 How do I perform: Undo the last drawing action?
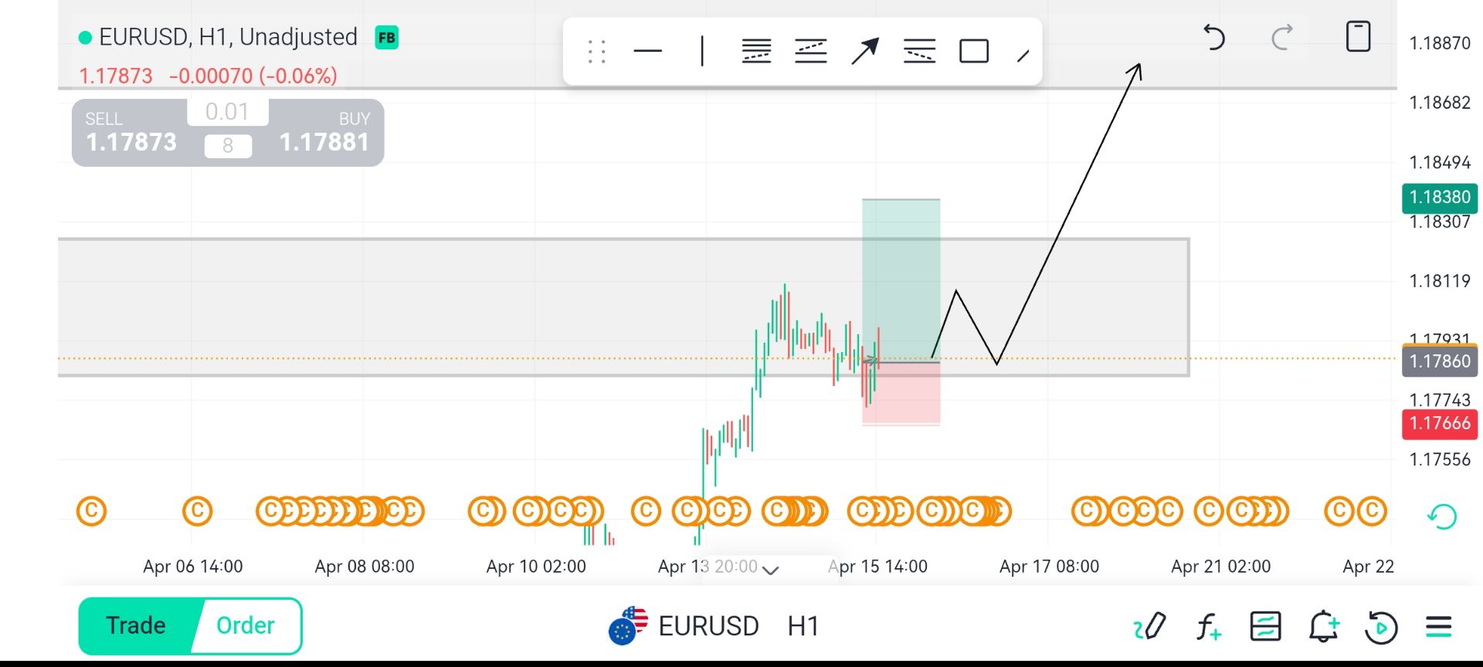(1214, 37)
